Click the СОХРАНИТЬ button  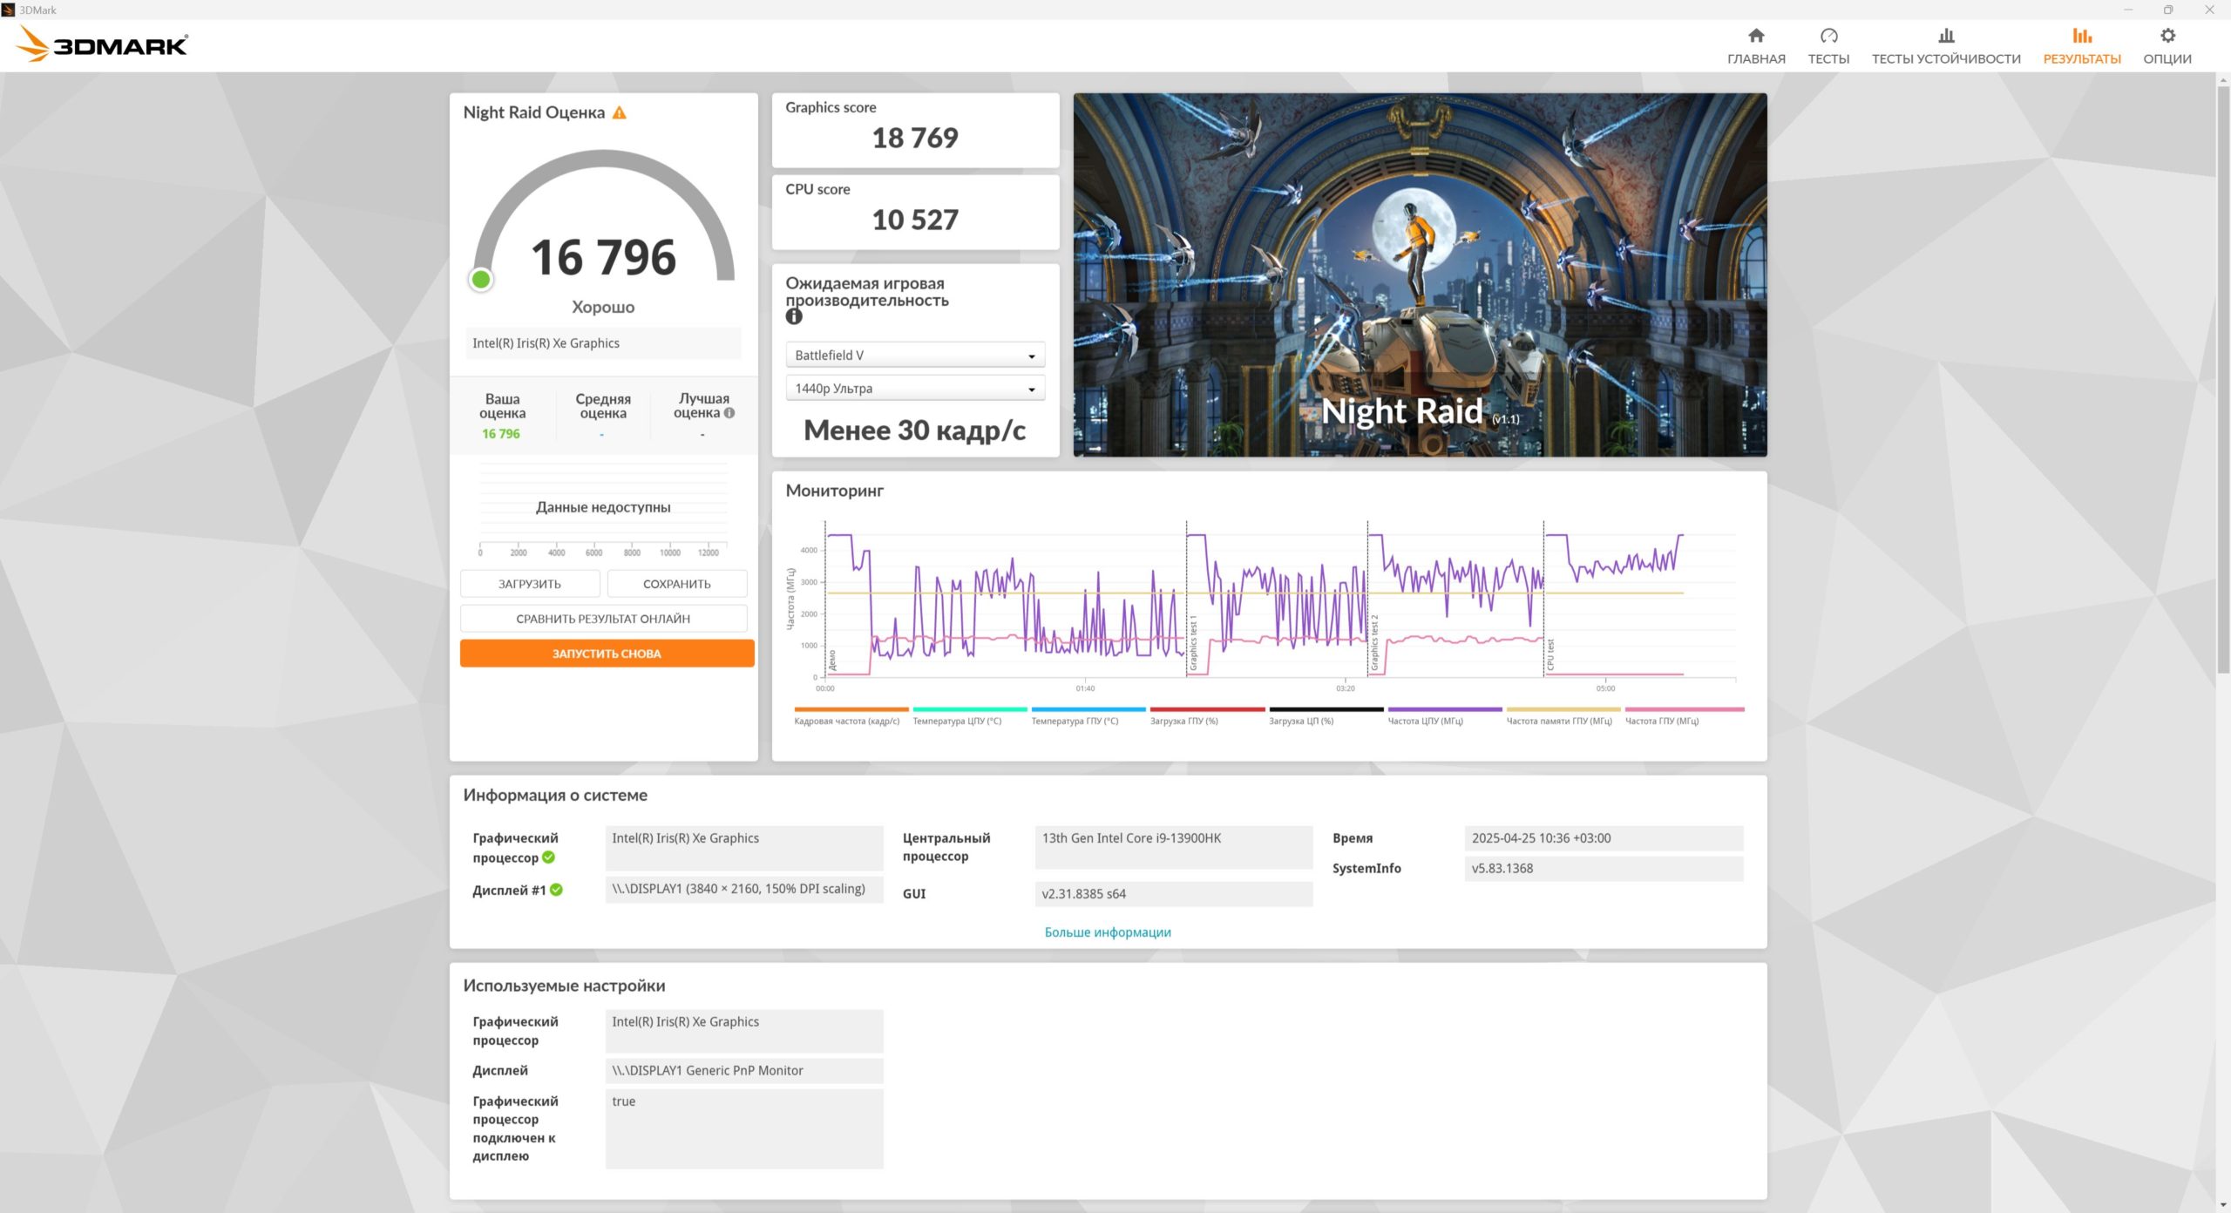(676, 584)
